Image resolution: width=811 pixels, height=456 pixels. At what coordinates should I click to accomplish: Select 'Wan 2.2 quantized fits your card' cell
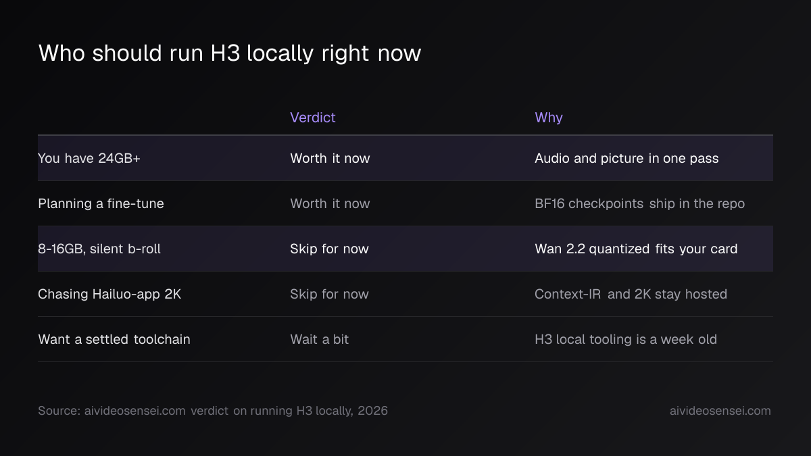[636, 249]
